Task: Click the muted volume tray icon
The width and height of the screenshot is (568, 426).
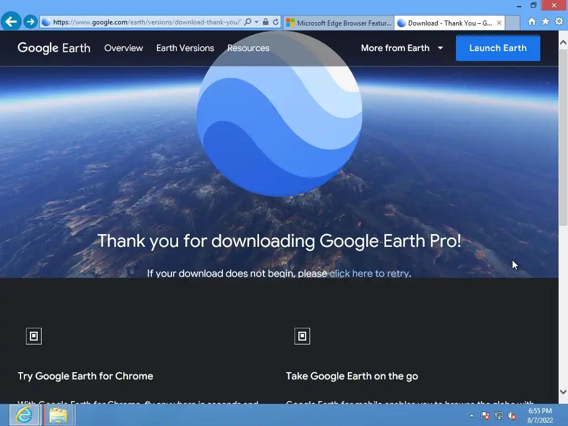Action: [512, 415]
